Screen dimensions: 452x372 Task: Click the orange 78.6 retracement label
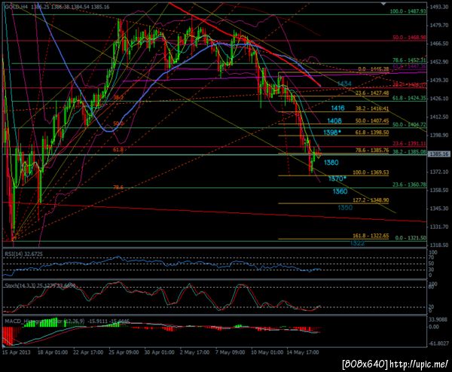(x=118, y=188)
